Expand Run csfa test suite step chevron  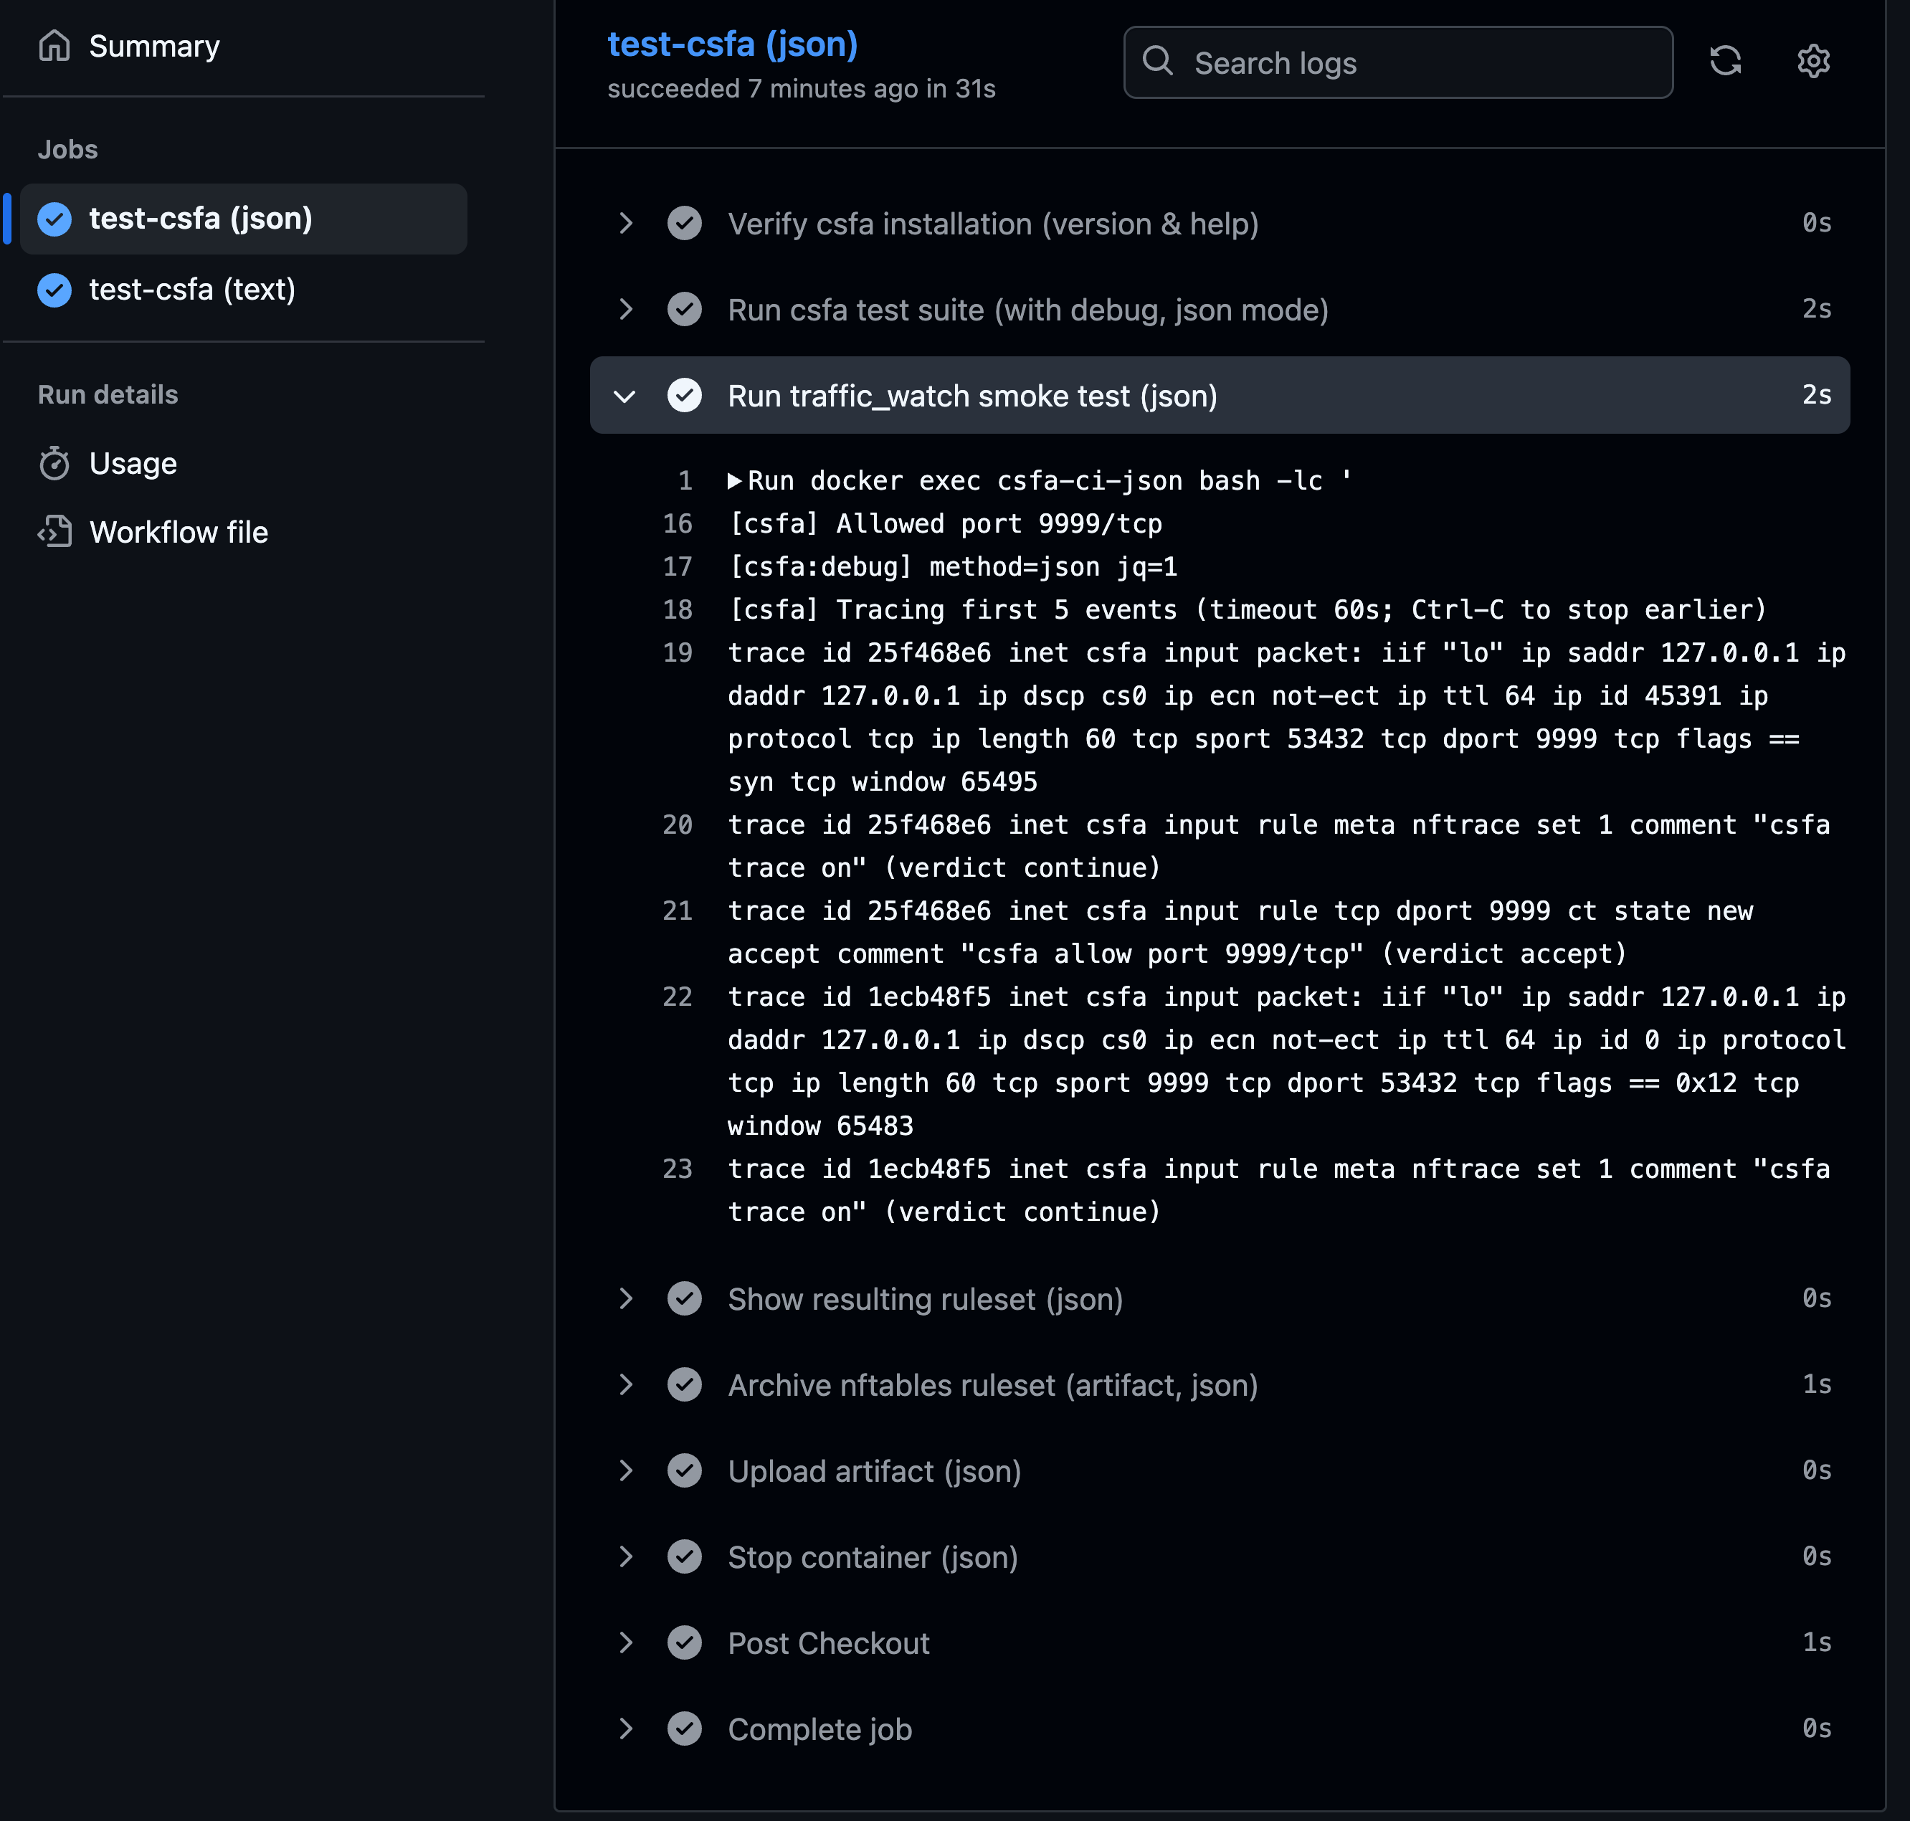click(626, 310)
